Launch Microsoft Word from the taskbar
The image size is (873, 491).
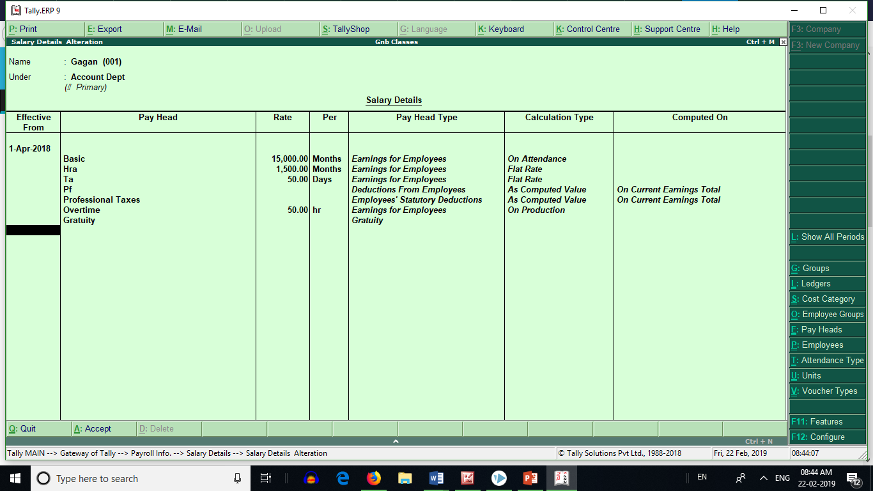pos(436,478)
